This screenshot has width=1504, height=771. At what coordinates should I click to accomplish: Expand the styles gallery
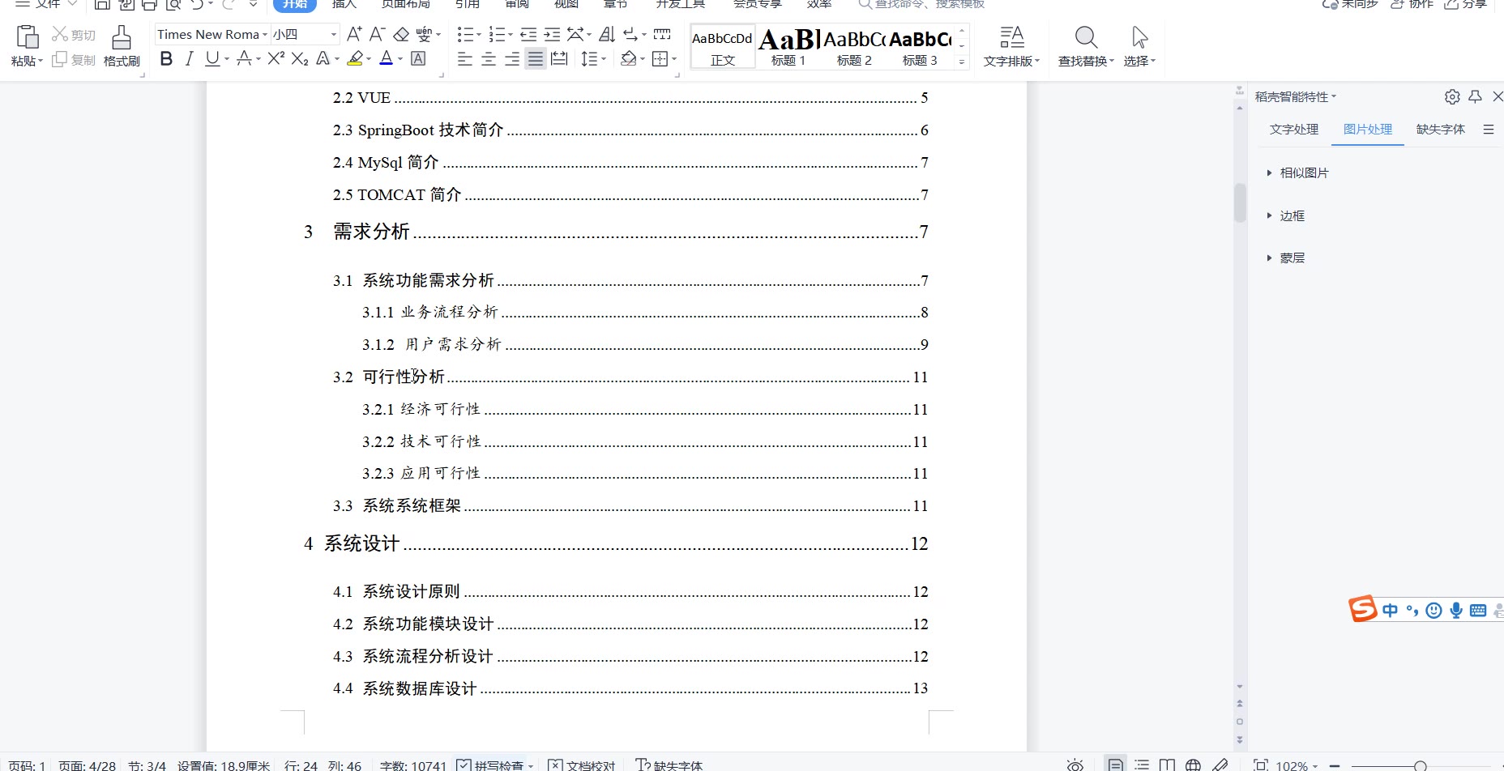(x=962, y=62)
